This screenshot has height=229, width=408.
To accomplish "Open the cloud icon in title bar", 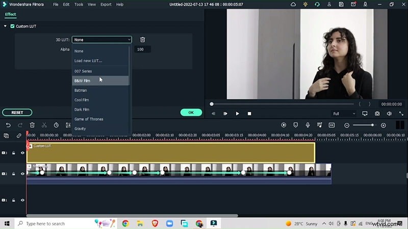I will click(x=293, y=5).
